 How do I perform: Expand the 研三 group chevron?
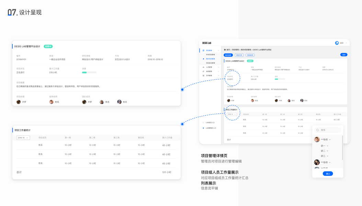(327, 156)
